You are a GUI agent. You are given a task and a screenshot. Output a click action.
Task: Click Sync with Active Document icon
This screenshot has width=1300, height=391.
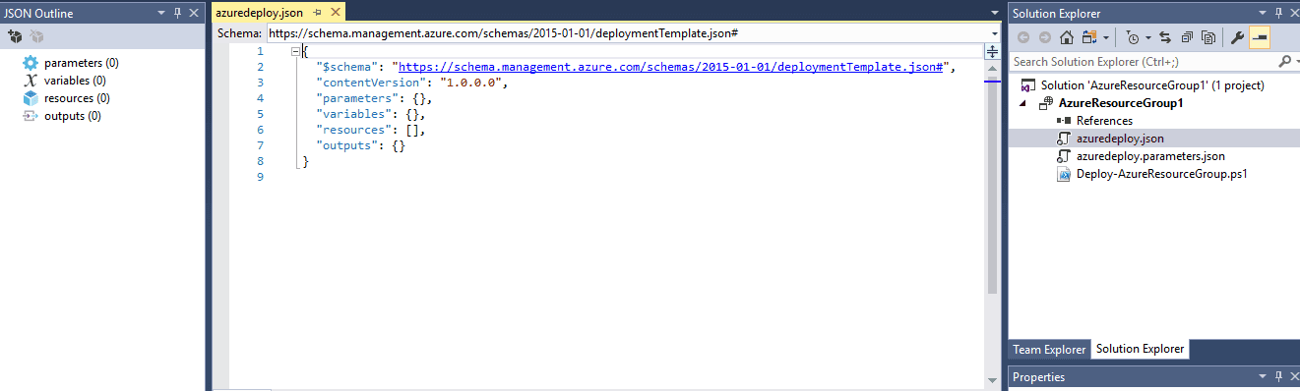(x=1165, y=37)
